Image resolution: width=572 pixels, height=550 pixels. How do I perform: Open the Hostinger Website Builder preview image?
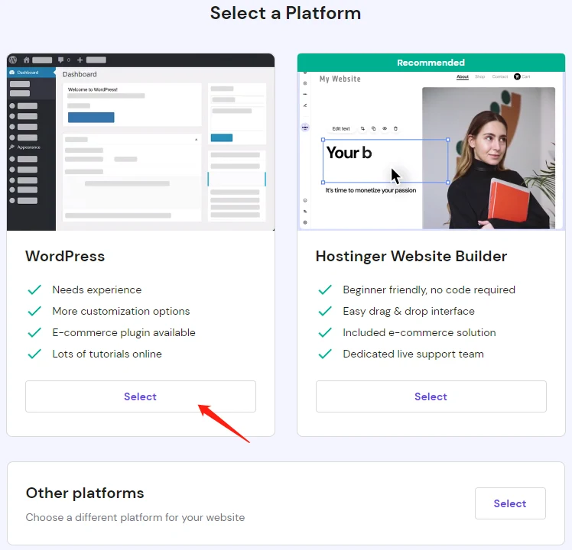coord(431,150)
